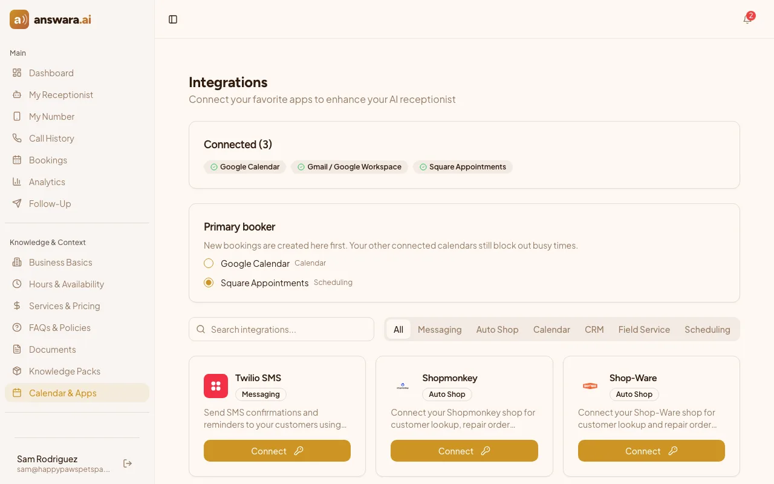Click the Square Appointments connected chip
The height and width of the screenshot is (484, 774).
coord(463,167)
